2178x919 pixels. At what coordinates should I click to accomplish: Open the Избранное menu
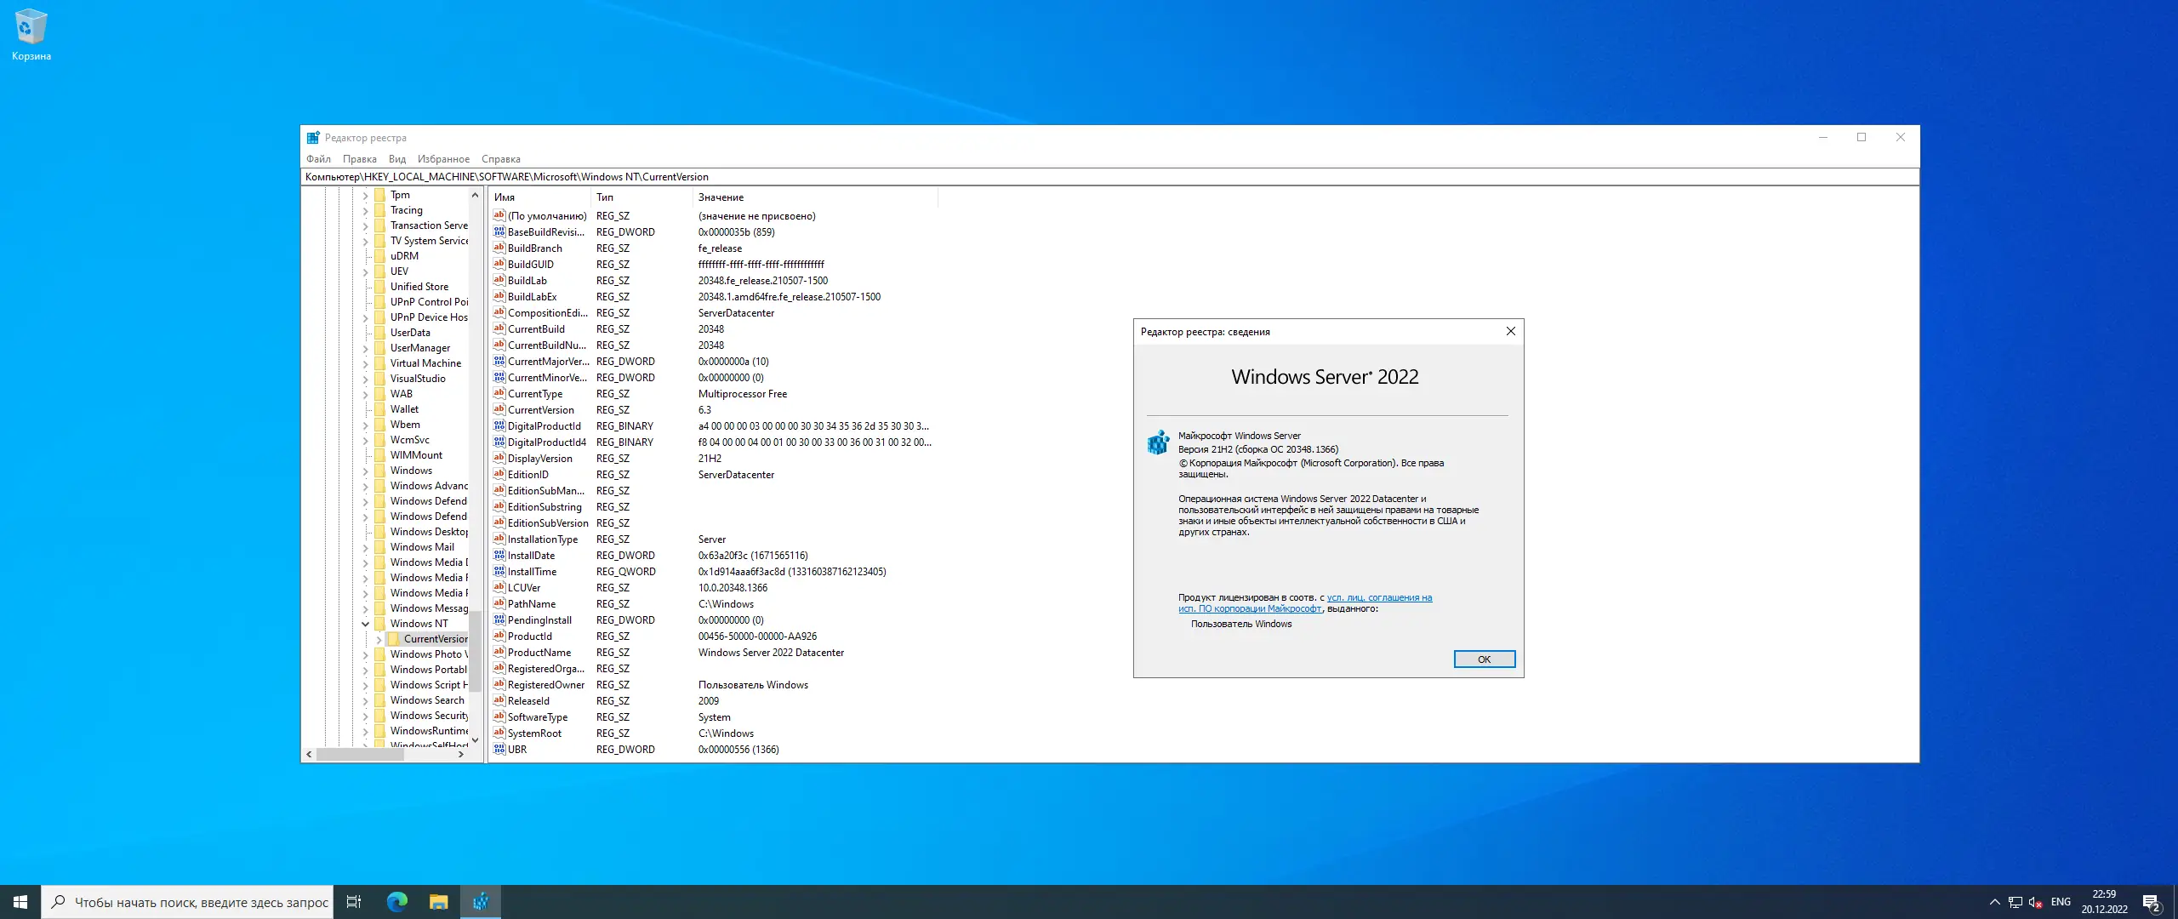(x=443, y=159)
